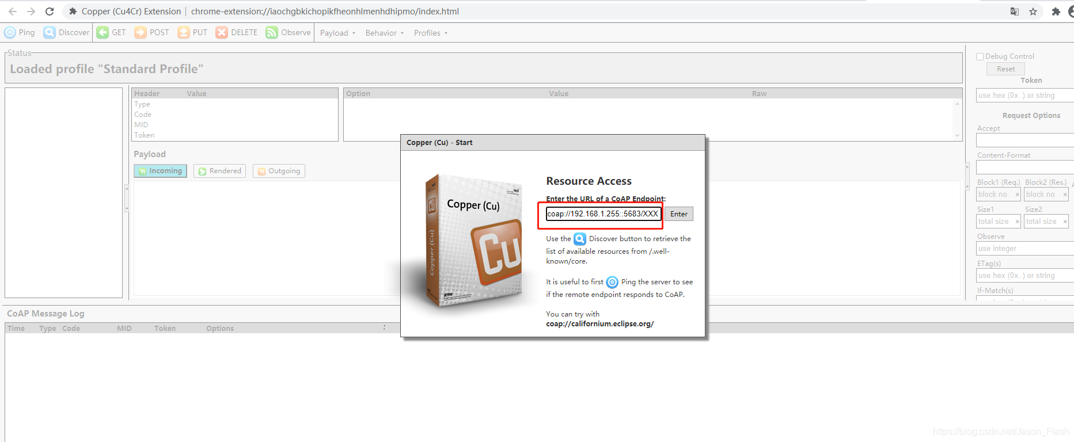
Task: Toggle the Debug Control checkbox
Action: [980, 56]
